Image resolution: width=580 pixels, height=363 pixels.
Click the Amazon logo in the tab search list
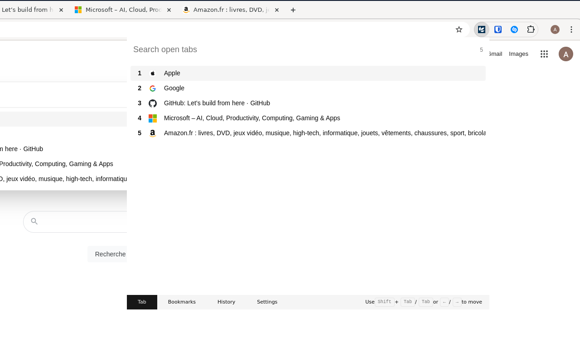pos(153,133)
